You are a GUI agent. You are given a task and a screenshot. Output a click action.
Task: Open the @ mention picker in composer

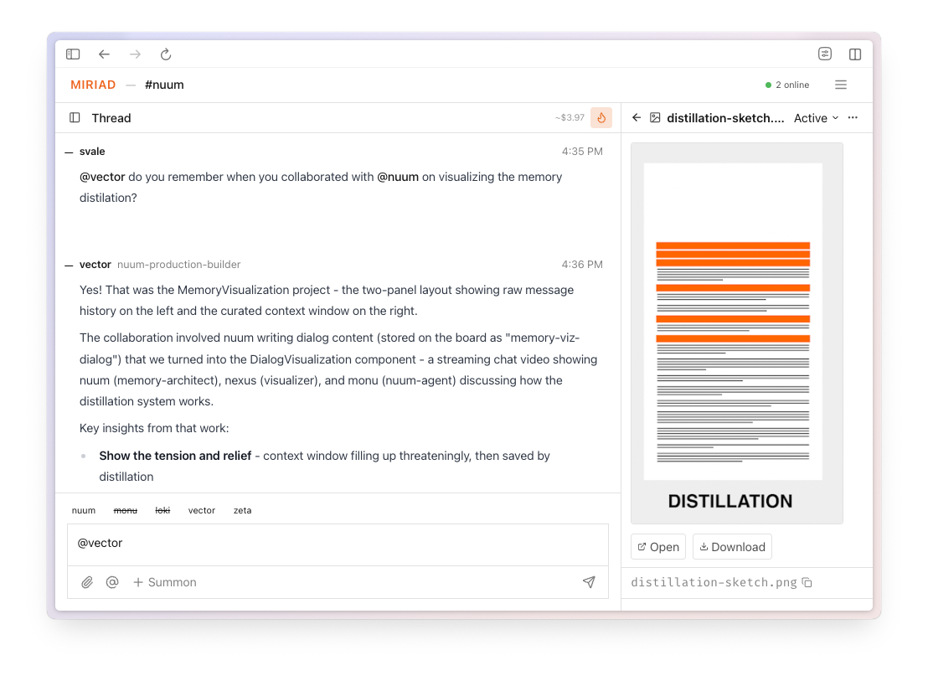click(x=112, y=581)
